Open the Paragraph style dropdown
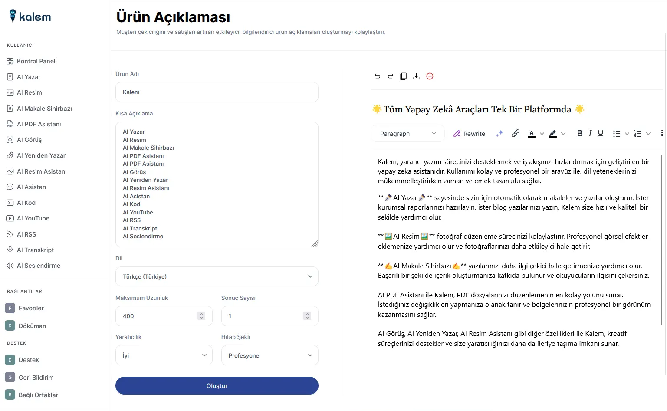The image size is (667, 411). click(x=408, y=134)
